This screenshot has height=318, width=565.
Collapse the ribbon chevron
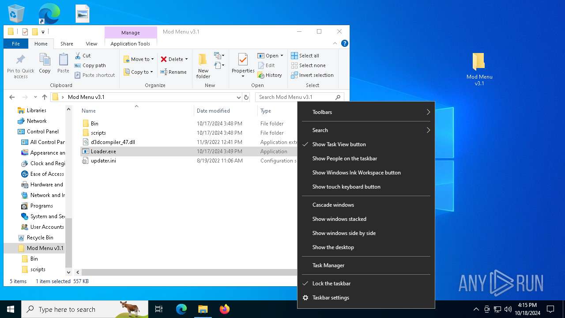[335, 43]
